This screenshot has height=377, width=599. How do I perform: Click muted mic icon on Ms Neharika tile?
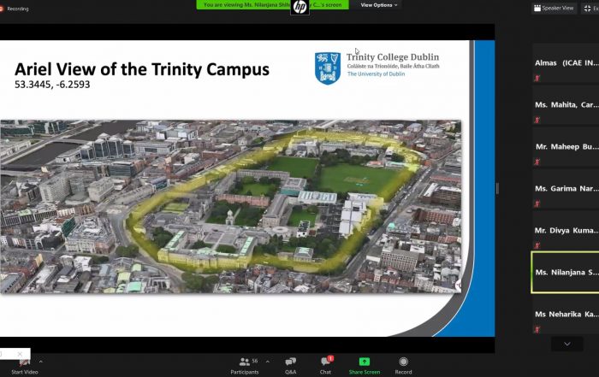coord(537,329)
